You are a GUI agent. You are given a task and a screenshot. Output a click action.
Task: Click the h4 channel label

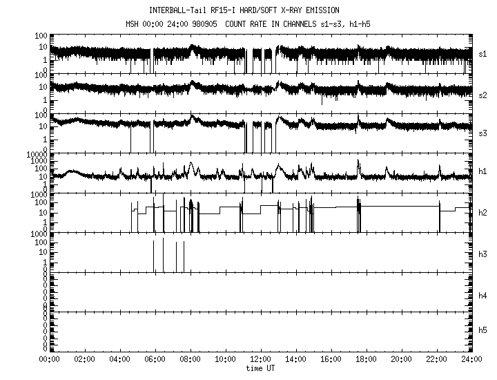483,296
